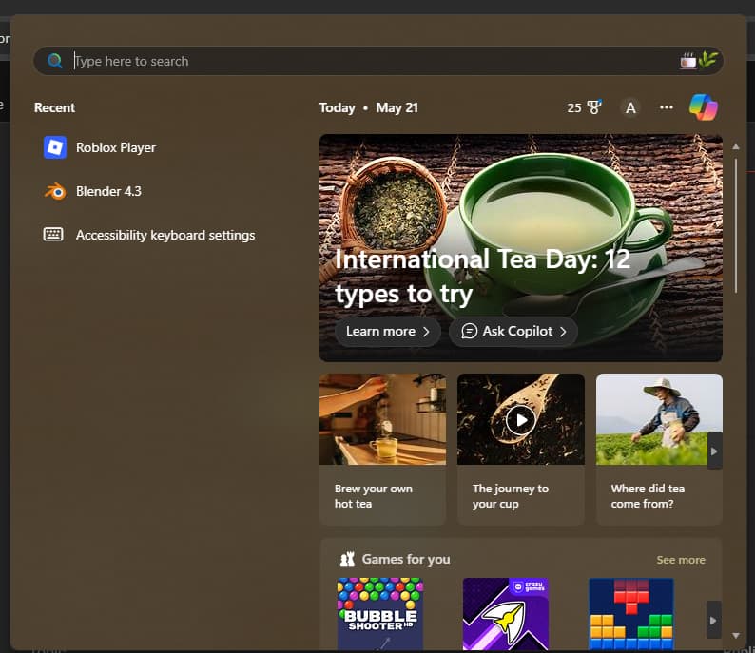
Task: Open the See more games link
Action: (x=681, y=560)
